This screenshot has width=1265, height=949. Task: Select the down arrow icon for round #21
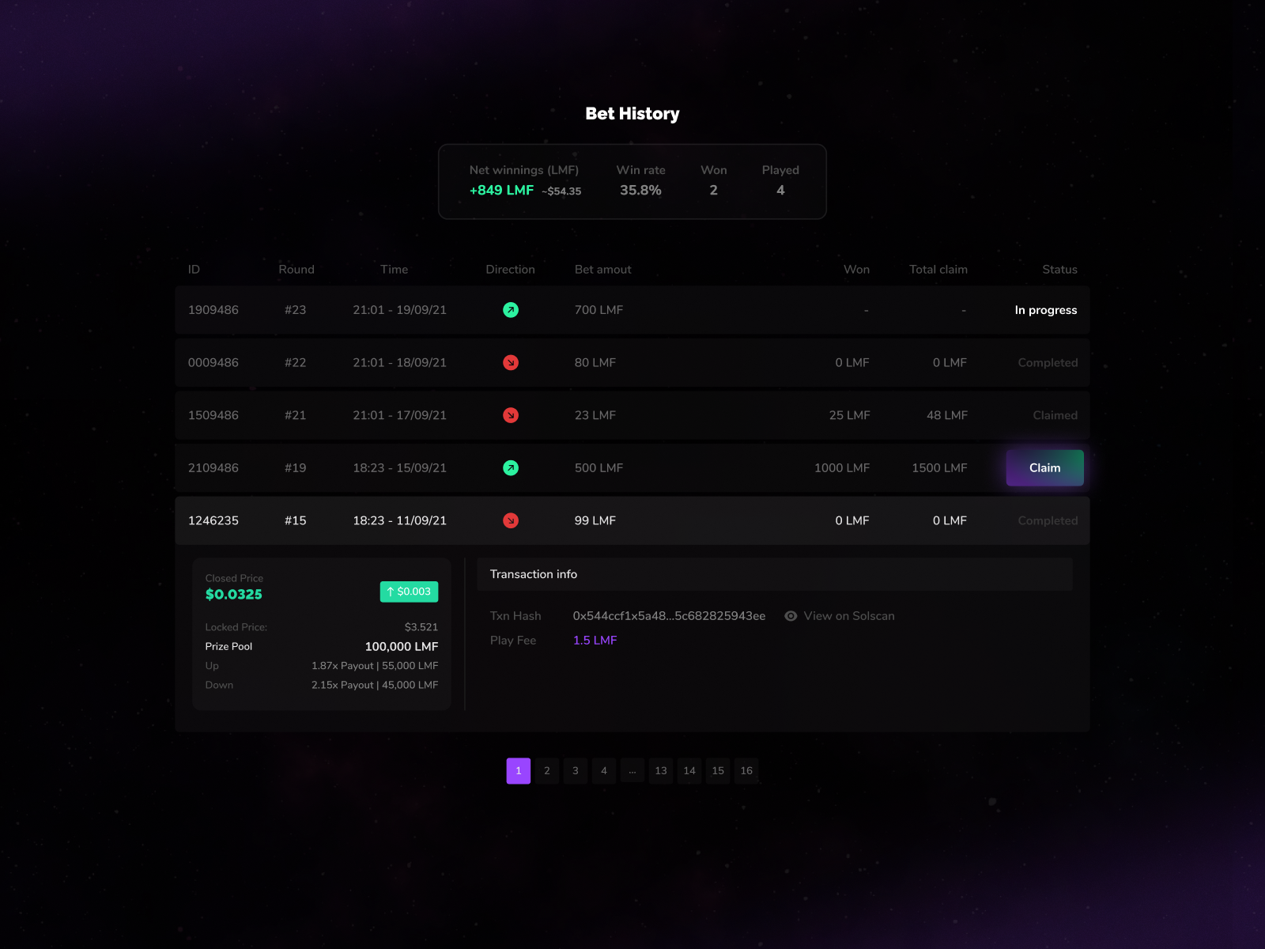click(511, 415)
